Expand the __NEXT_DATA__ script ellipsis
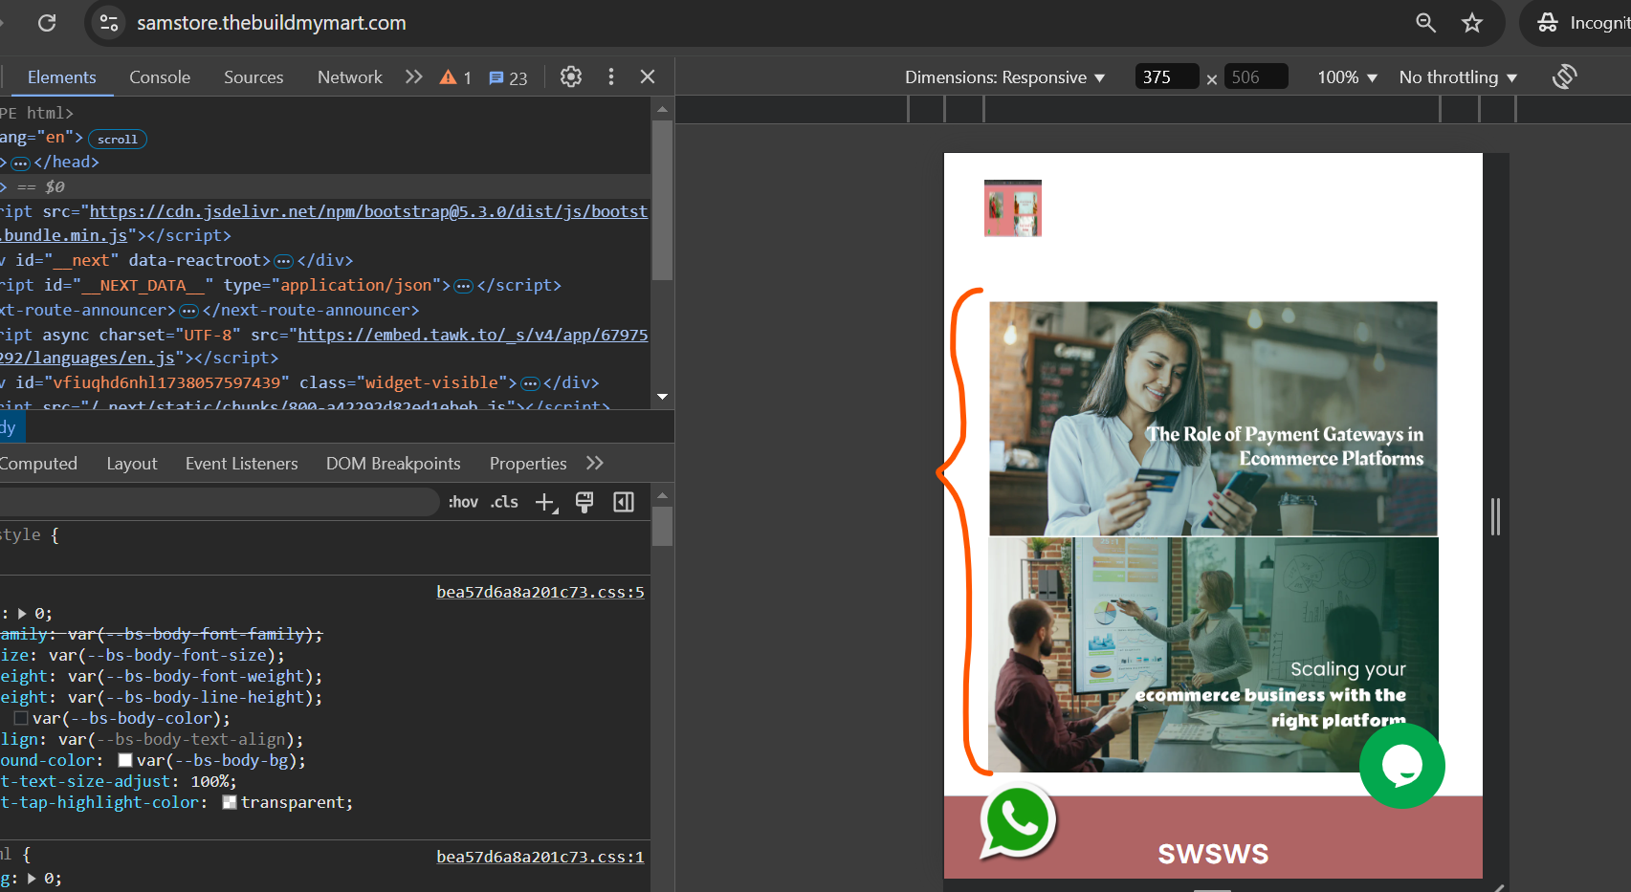Image resolution: width=1631 pixels, height=892 pixels. (x=464, y=286)
